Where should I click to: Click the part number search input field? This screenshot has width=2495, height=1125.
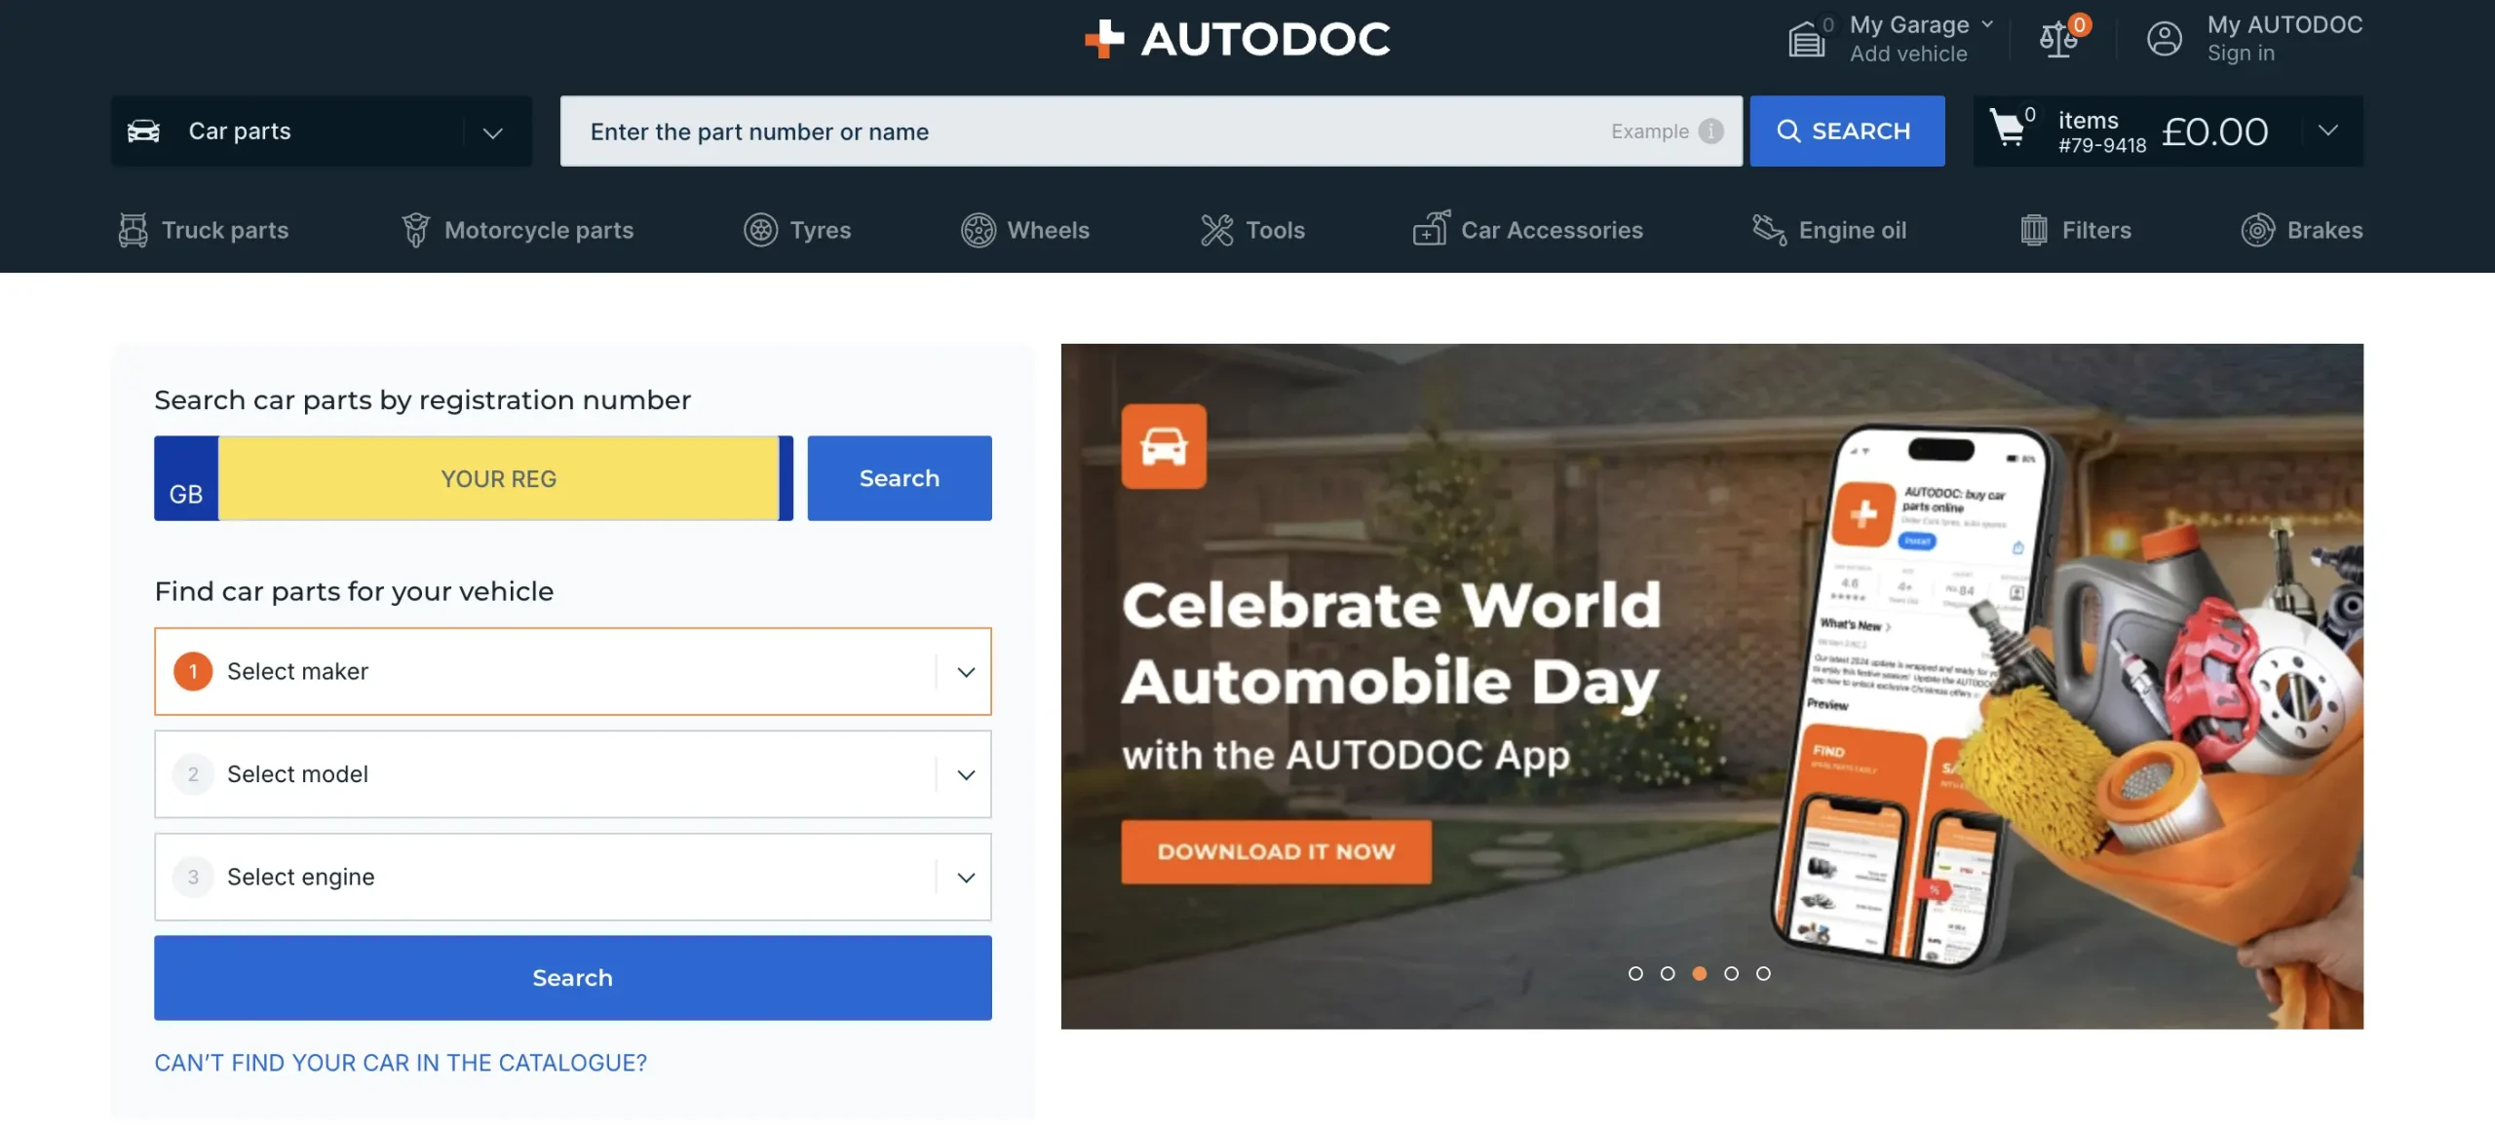[1072, 131]
